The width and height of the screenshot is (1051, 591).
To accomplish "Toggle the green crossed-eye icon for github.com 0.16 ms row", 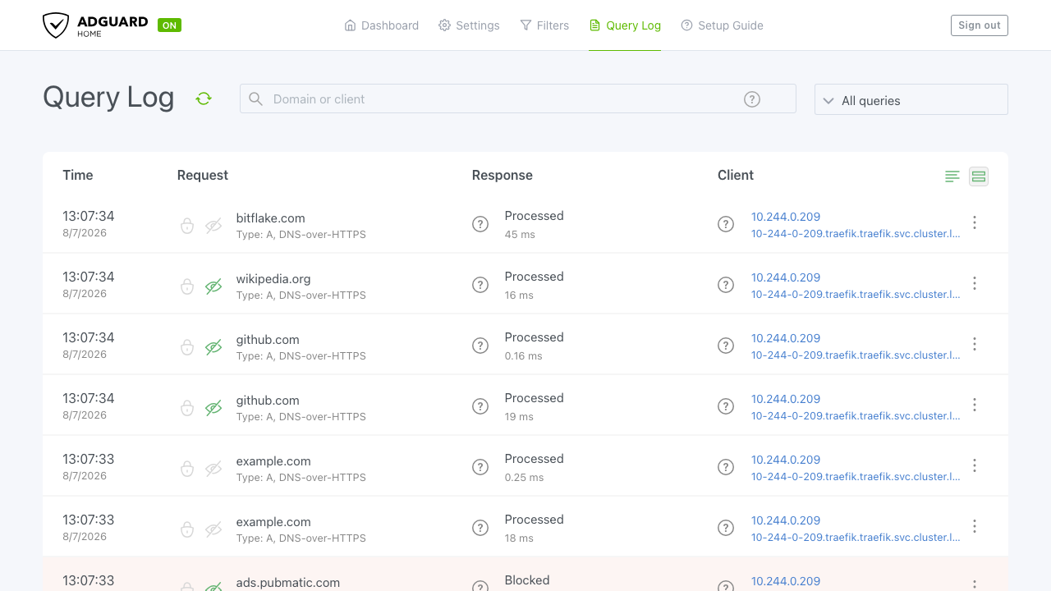I will 213,347.
